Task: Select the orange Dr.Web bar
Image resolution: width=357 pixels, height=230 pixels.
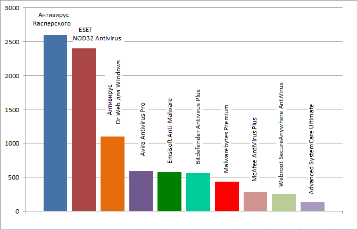Action: pos(112,174)
